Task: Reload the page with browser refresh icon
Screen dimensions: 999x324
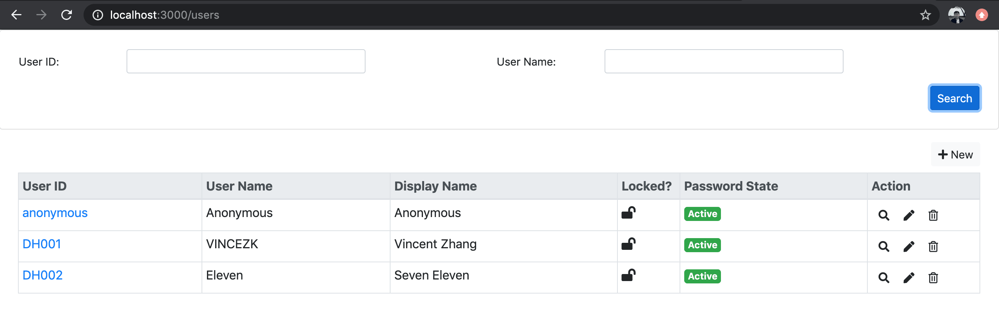Action: click(x=67, y=15)
